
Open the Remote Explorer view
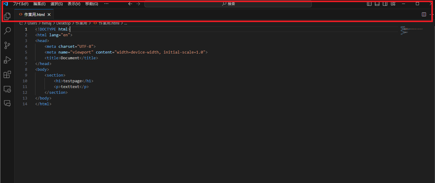click(x=7, y=89)
